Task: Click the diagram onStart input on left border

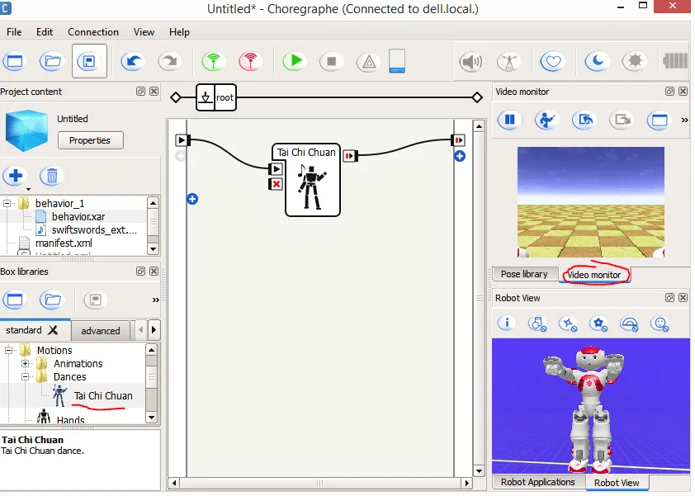Action: click(x=182, y=140)
